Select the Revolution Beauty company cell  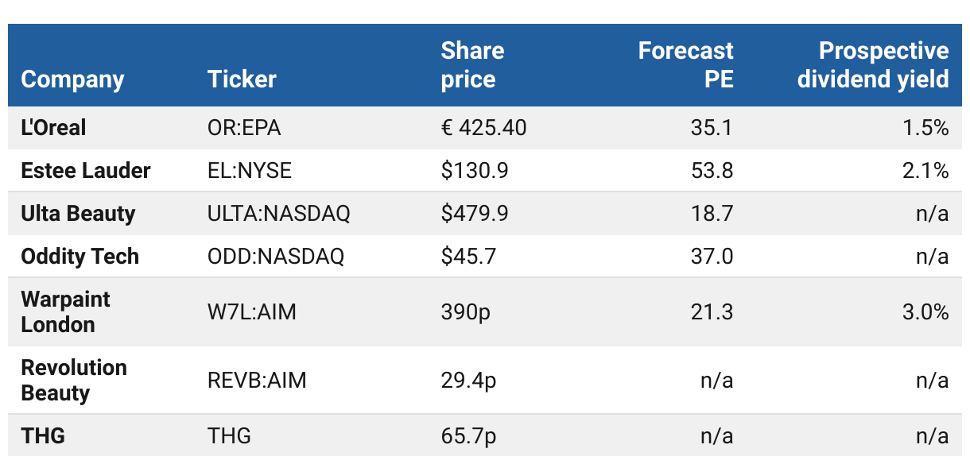[74, 380]
